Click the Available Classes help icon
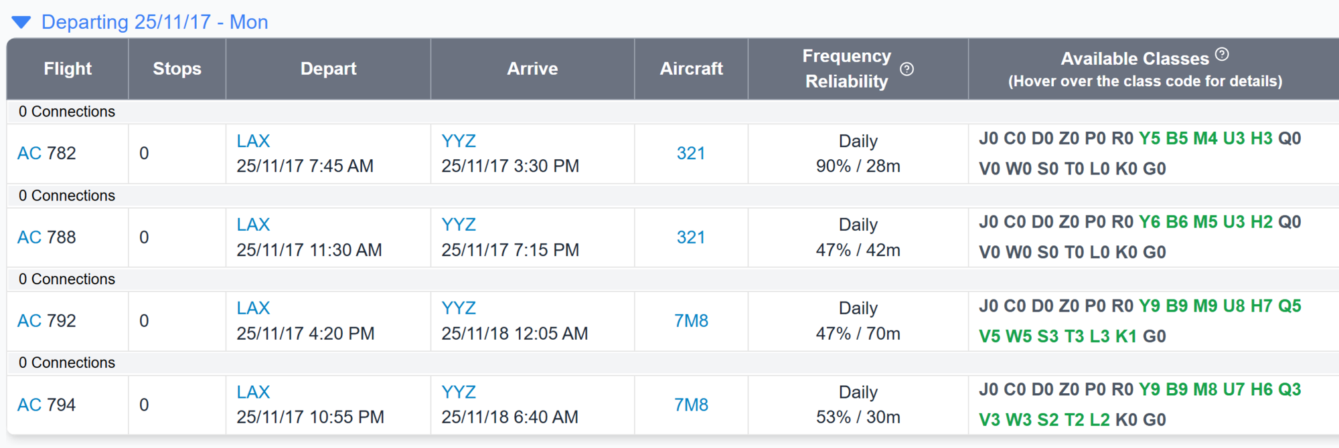 1222,54
